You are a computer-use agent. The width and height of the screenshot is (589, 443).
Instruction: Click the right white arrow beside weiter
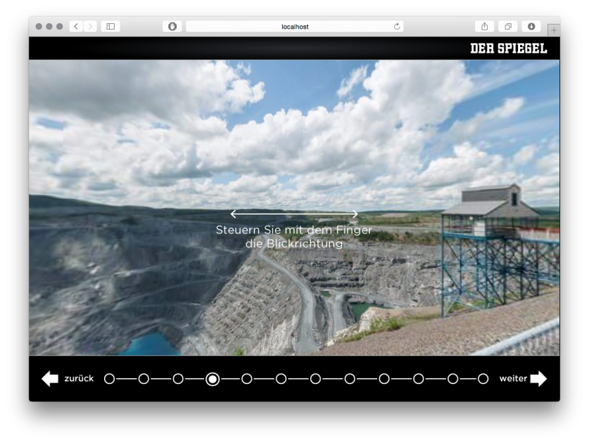(x=538, y=378)
